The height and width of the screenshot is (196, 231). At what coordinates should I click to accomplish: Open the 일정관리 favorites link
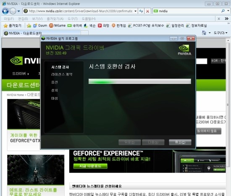pyautogui.click(x=175, y=26)
